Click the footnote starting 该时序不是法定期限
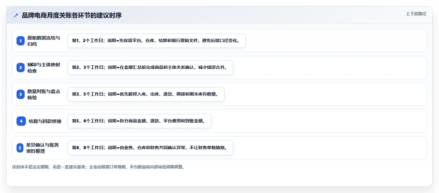This screenshot has width=439, height=193. tap(99, 167)
